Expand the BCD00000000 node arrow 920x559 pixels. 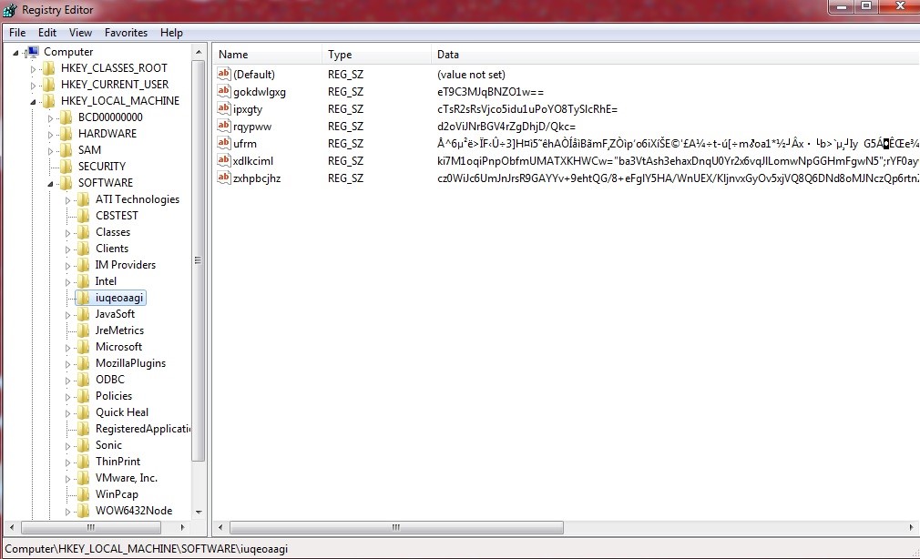[x=50, y=118]
